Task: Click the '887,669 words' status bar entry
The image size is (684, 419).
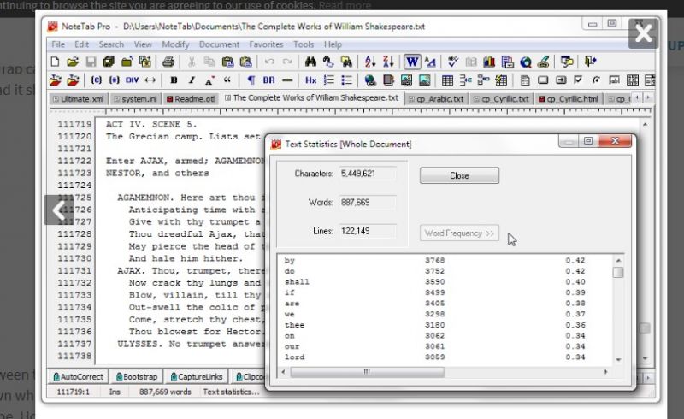Action: click(165, 392)
